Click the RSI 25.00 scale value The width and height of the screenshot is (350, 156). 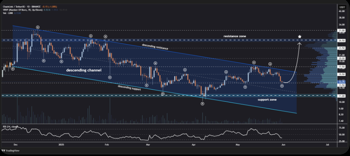pyautogui.click(x=341, y=141)
